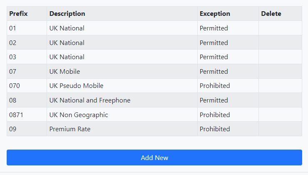Click the UK Non Geographic description
The width and height of the screenshot is (308, 175).
tap(79, 115)
